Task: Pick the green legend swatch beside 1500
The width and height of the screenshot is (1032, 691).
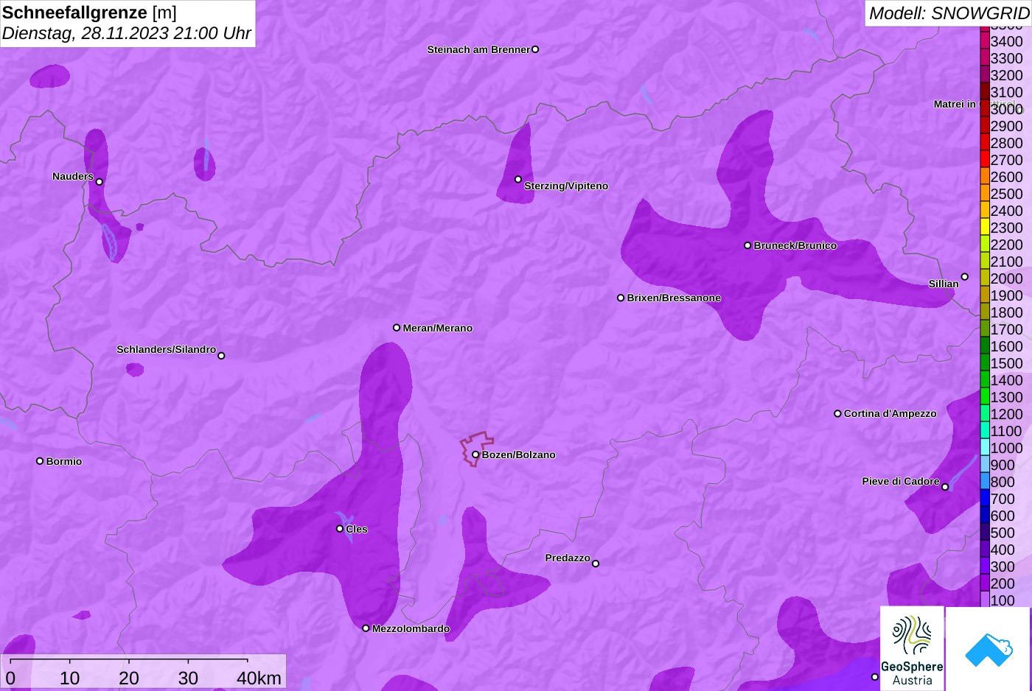Action: click(985, 362)
